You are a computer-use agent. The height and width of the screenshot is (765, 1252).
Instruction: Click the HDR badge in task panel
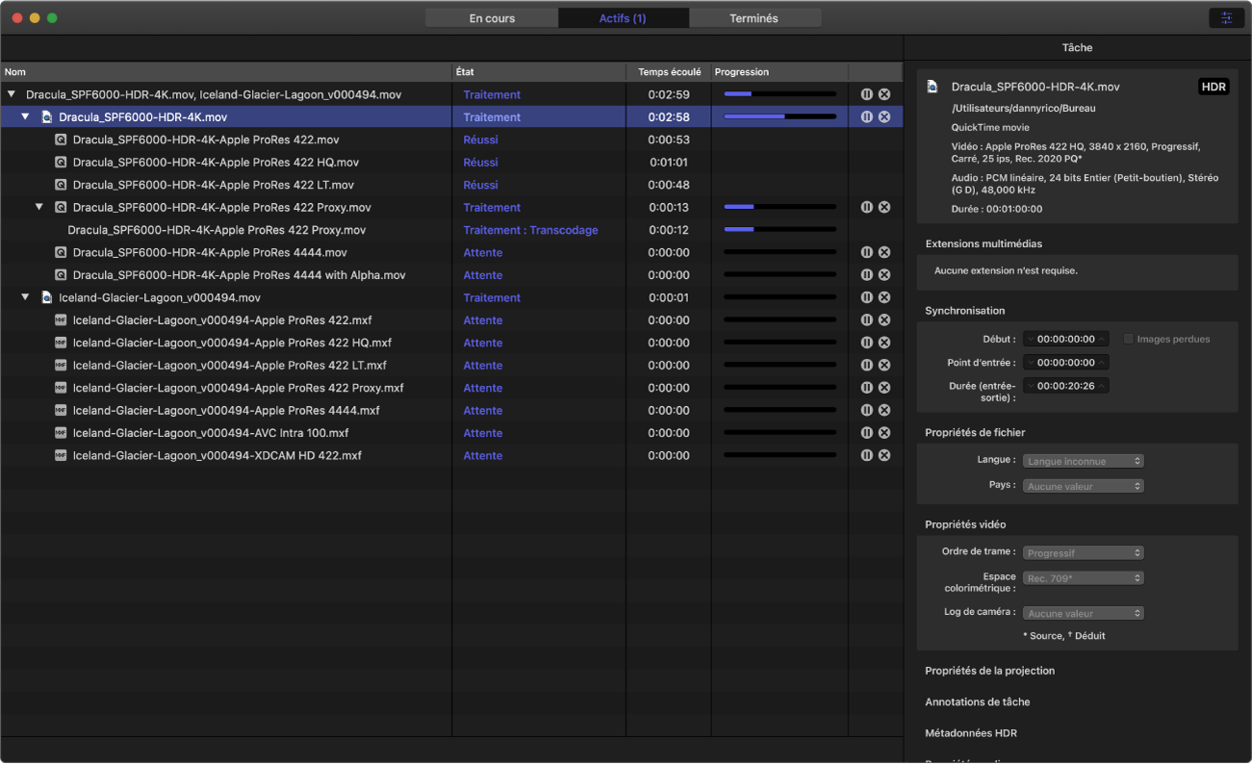point(1214,87)
